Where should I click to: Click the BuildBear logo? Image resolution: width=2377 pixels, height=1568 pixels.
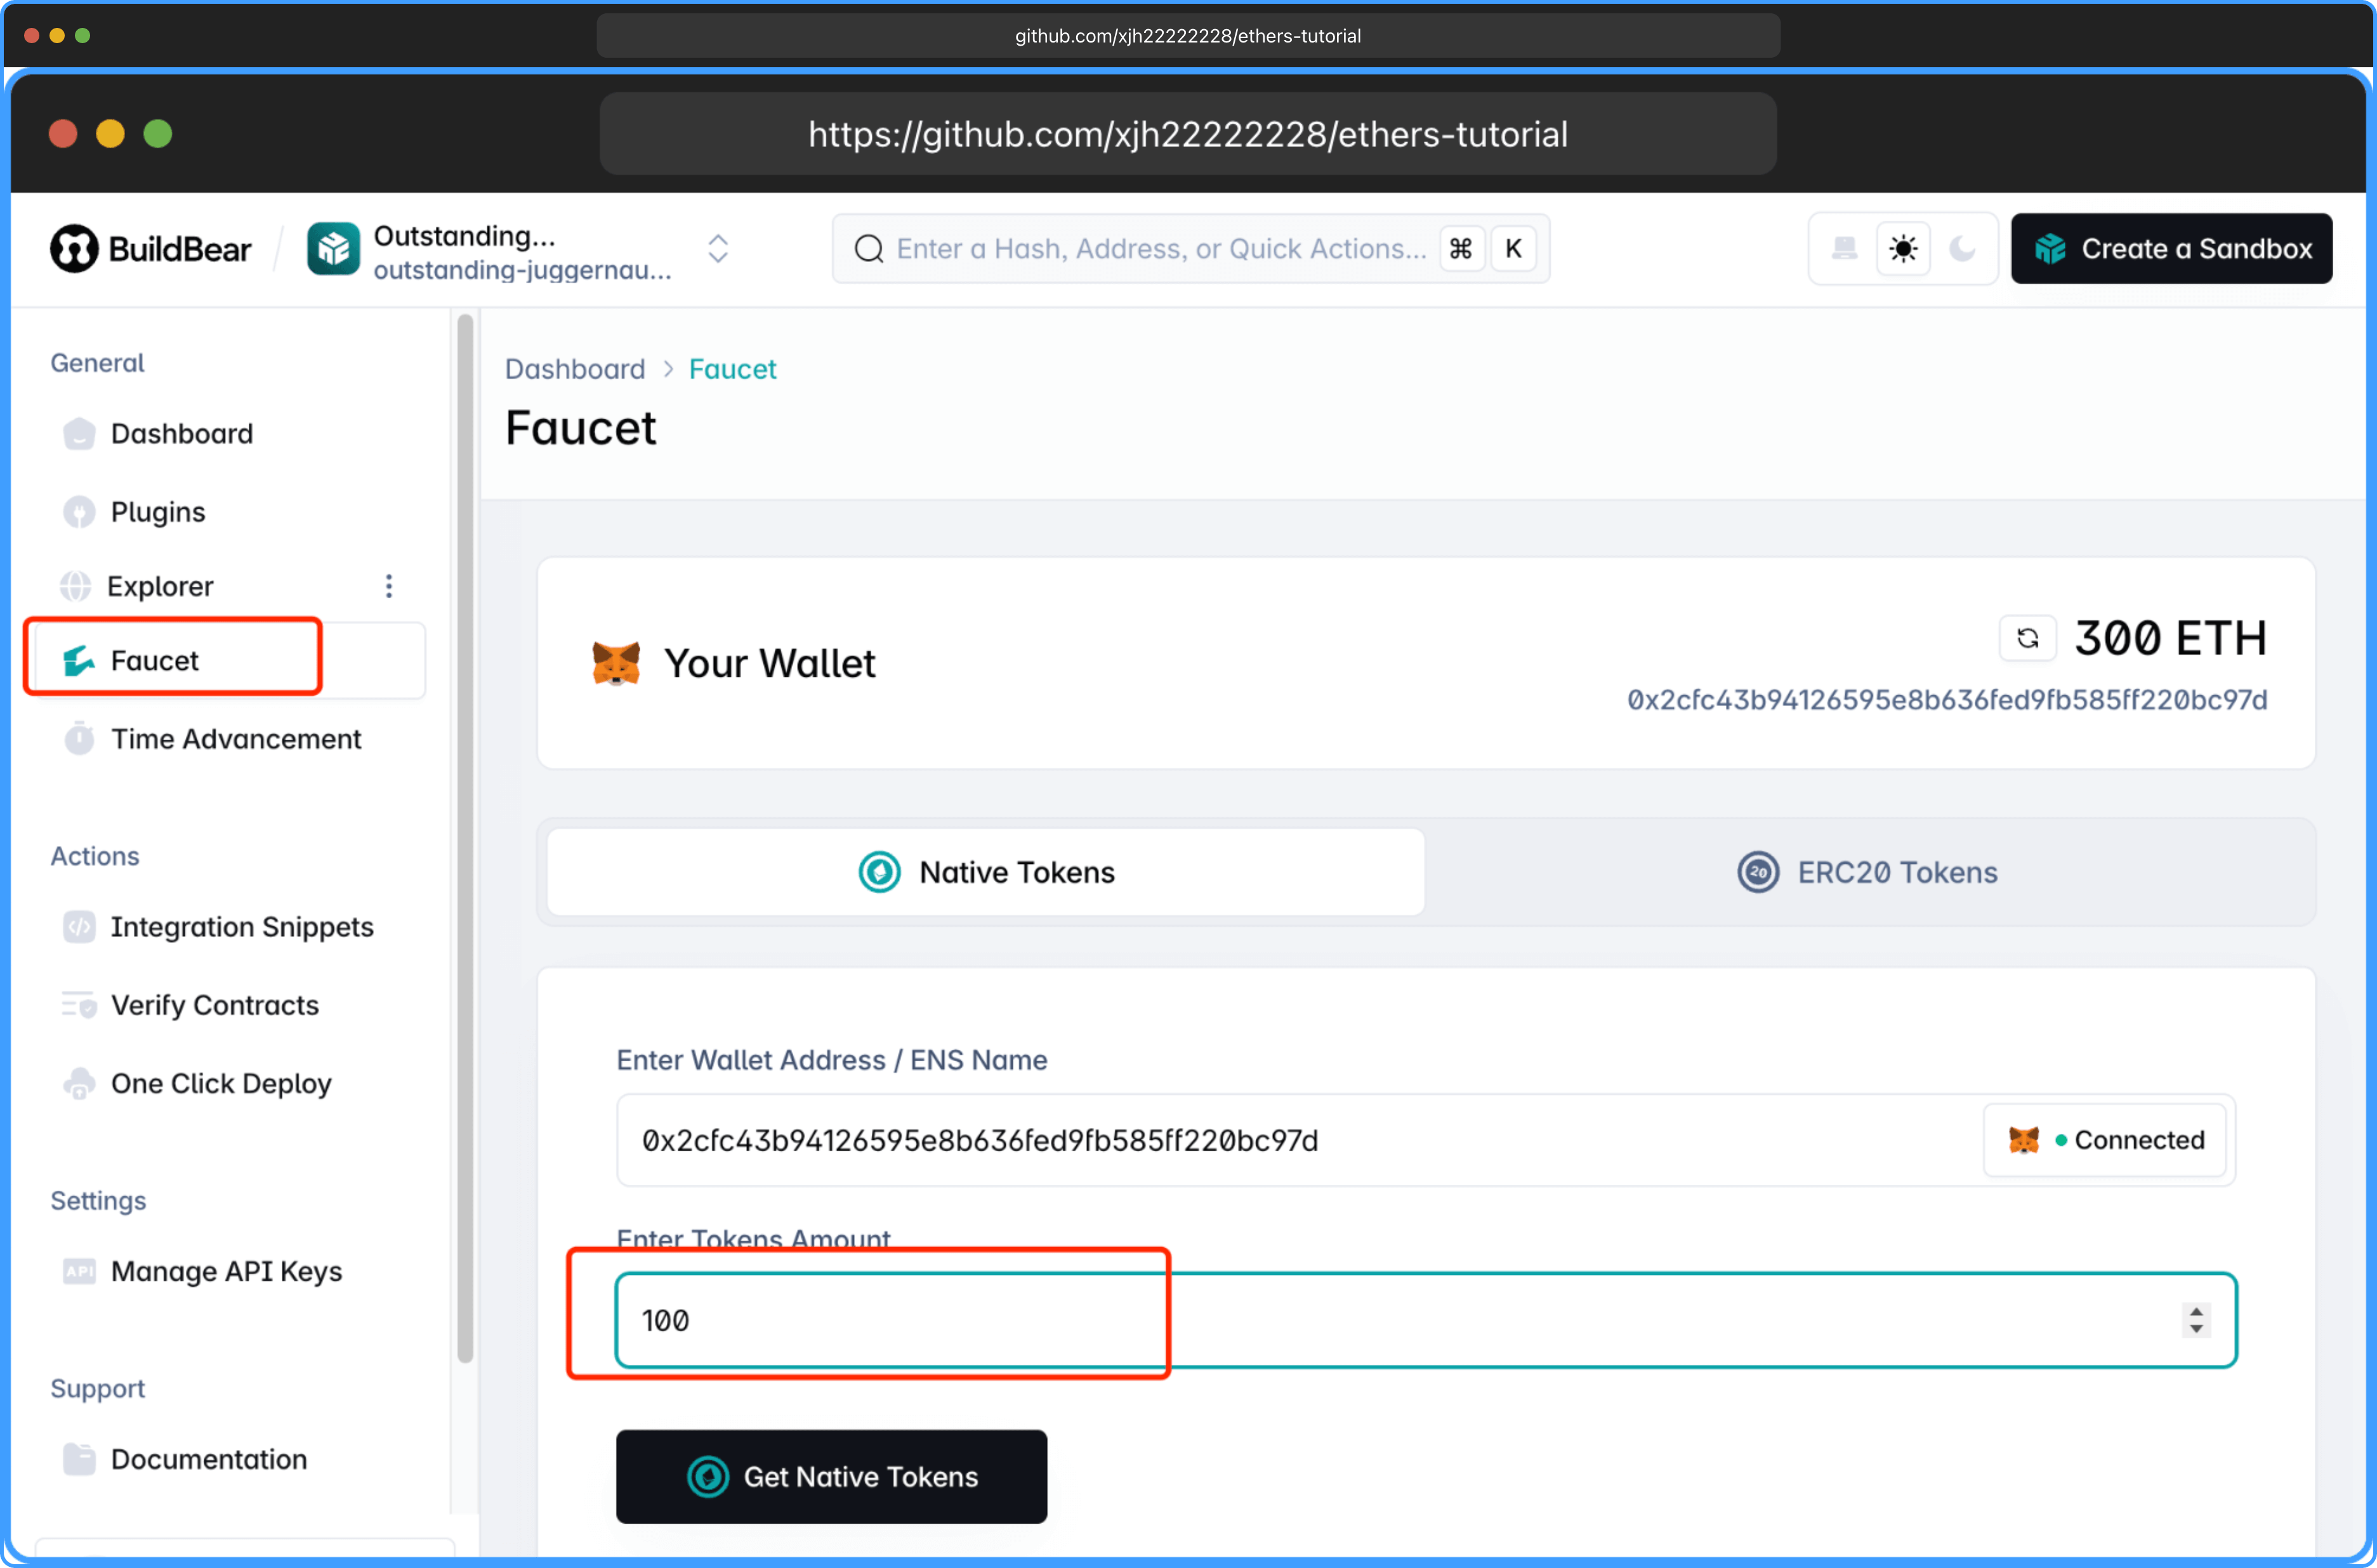tap(151, 249)
